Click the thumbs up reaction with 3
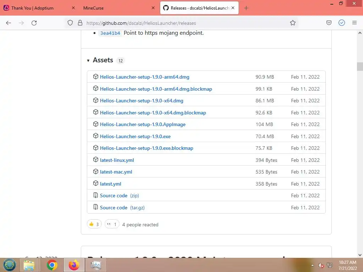The width and height of the screenshot is (363, 272). point(94,224)
